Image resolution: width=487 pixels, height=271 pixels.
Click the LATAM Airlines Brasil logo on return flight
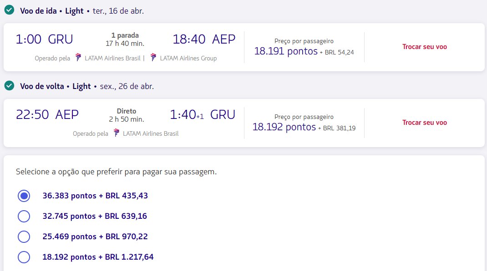117,133
